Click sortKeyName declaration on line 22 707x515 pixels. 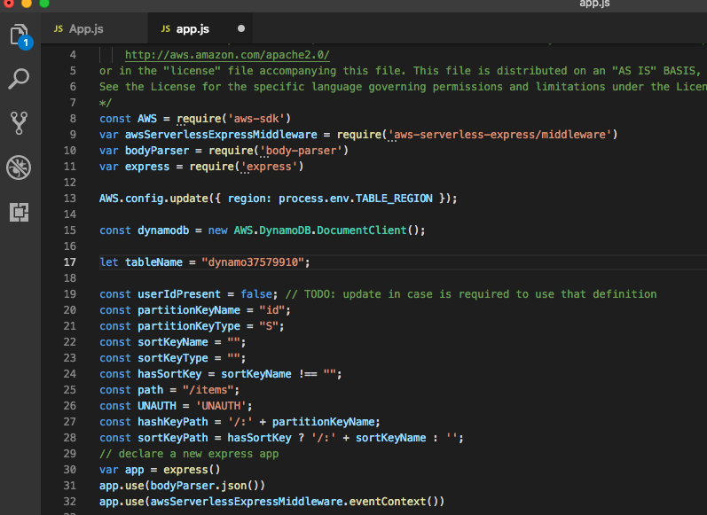click(x=173, y=342)
